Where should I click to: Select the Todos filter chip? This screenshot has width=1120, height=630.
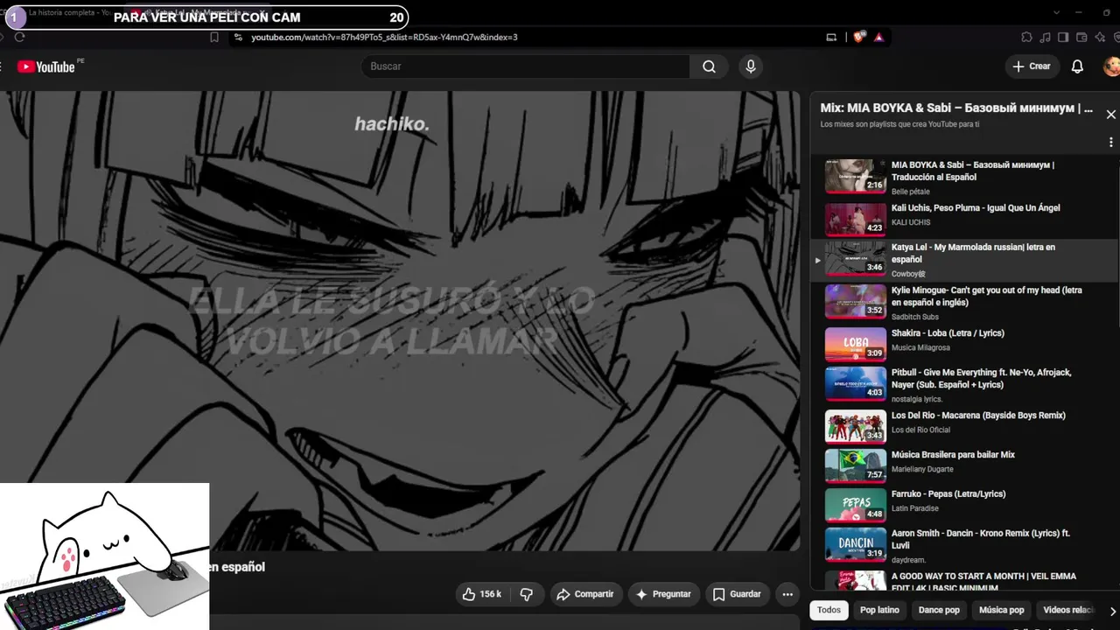[x=829, y=610]
